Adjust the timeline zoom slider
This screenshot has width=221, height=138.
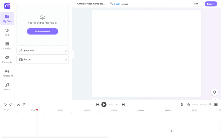pos(199,104)
